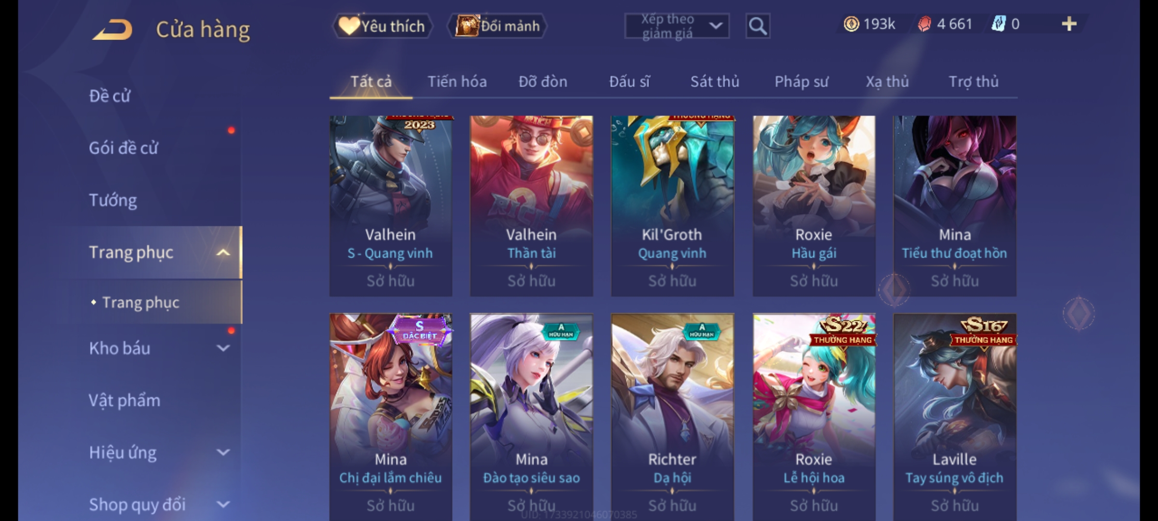Viewport: 1158px width, 521px height.
Task: Switch to the Sát thủ tab
Action: coord(715,82)
